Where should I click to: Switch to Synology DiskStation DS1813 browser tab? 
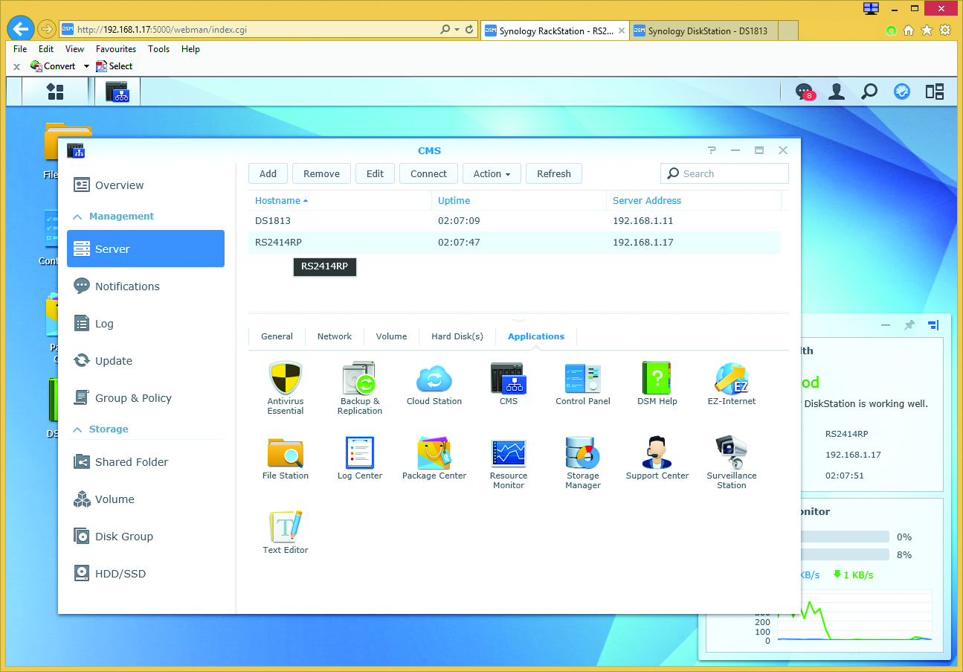tap(703, 31)
